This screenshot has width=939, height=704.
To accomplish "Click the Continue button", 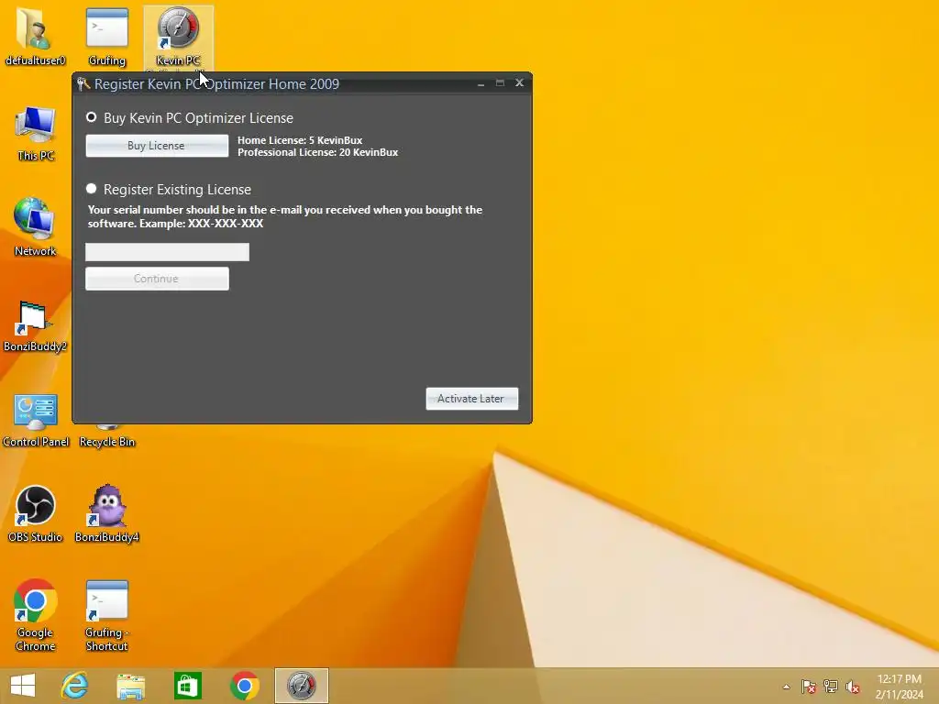I will [157, 279].
